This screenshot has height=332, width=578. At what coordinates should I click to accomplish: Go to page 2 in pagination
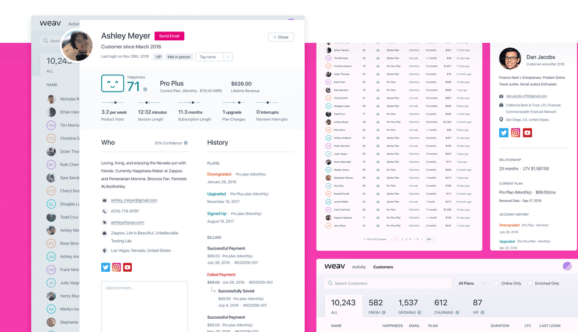tap(402, 239)
